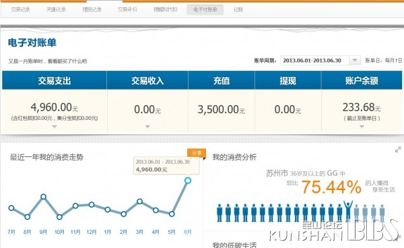Click the tooltip date 2013.06.01 - 2013.06.30
Screen dimensions: 404x248
point(162,162)
